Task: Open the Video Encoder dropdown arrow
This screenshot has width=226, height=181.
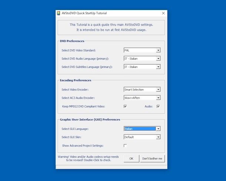Action: pos(158,89)
